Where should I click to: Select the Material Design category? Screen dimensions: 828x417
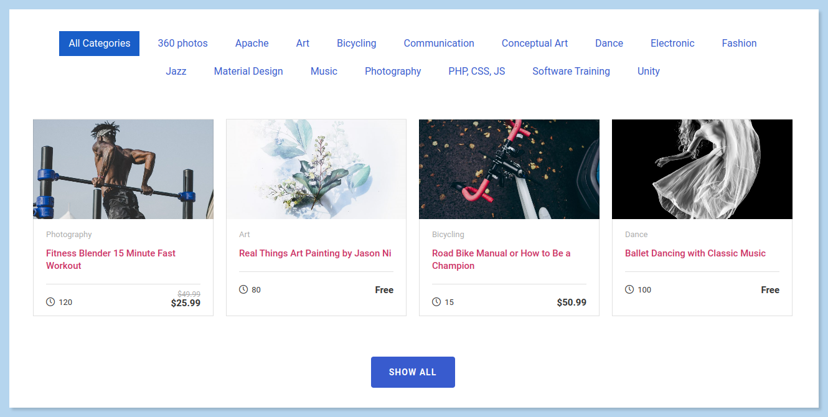(x=248, y=71)
